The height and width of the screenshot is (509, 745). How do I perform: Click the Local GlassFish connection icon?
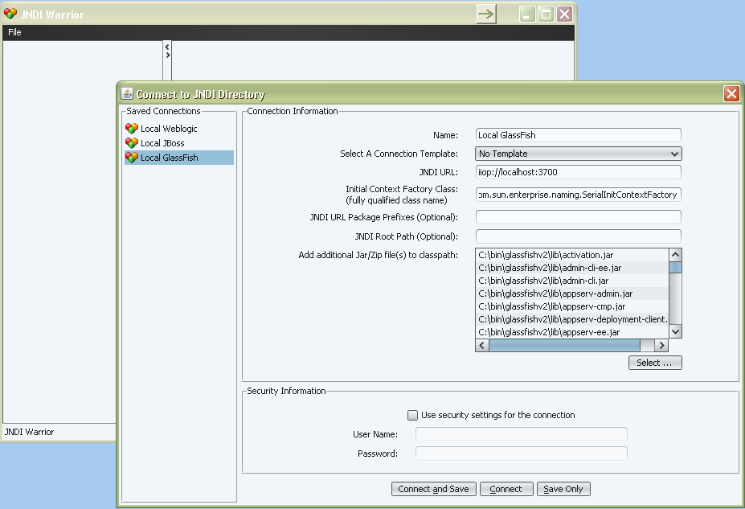pyautogui.click(x=132, y=158)
